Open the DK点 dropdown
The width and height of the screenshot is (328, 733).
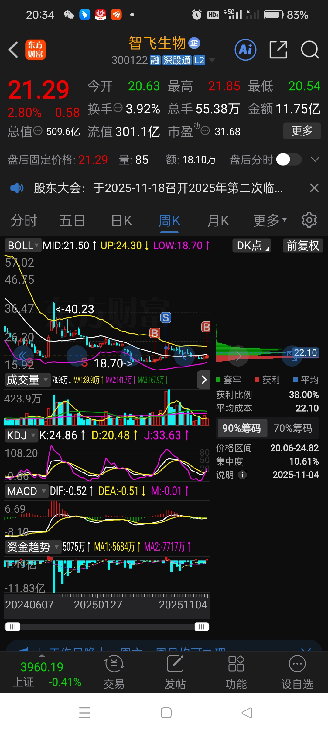[x=252, y=245]
